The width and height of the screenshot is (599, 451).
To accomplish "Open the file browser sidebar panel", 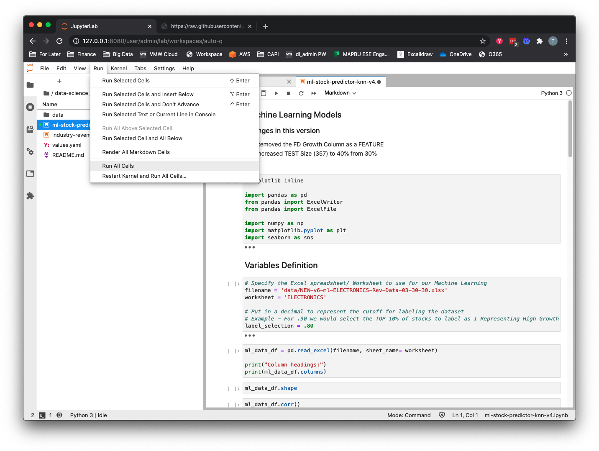I will (x=30, y=85).
